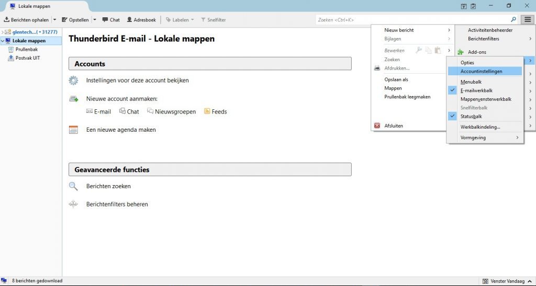Click the magnifier icon in search box
Image resolution: width=536 pixels, height=286 pixels.
pos(513,19)
